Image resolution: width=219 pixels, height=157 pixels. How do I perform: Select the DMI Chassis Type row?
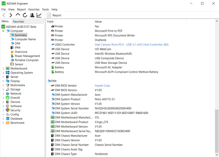[79, 154]
